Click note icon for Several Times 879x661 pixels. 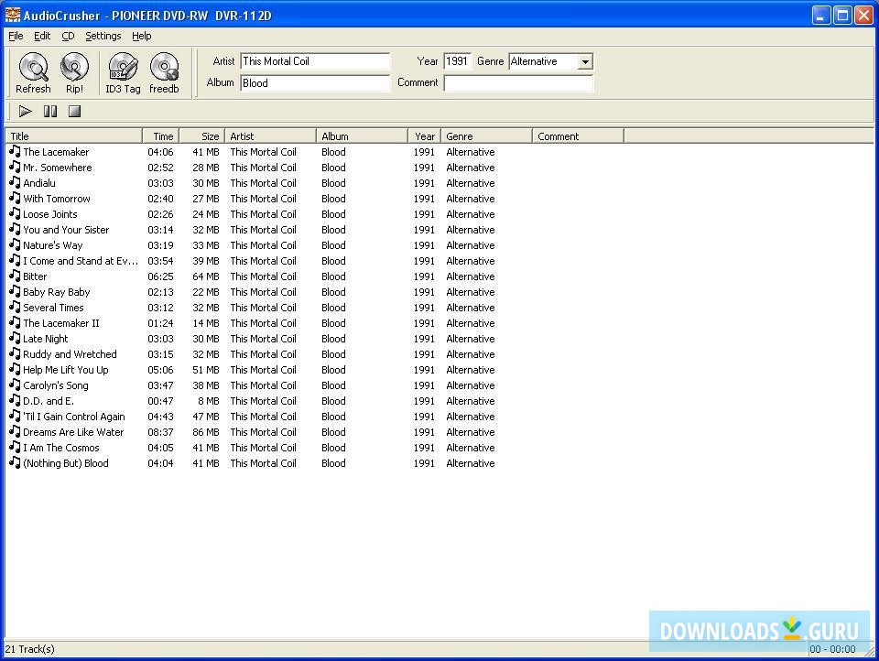tap(15, 307)
